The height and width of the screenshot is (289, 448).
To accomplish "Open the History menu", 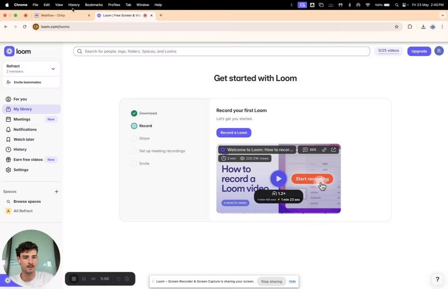I will (x=74, y=5).
